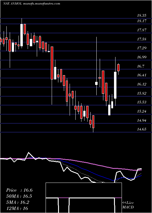
Task: Click the 5MA : 16.2 readout
Action: [x=18, y=202]
